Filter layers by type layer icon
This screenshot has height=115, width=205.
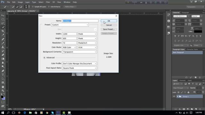[x=193, y=84]
